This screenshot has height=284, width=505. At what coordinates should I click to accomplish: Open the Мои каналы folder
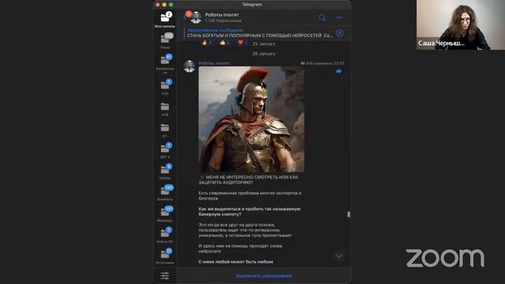165,20
